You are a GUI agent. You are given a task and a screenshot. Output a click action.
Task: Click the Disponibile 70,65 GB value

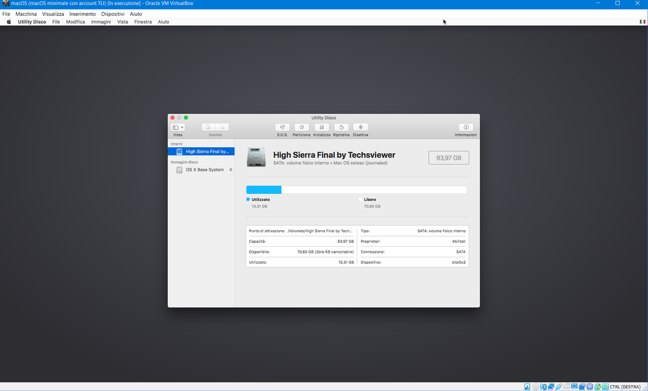coord(326,251)
